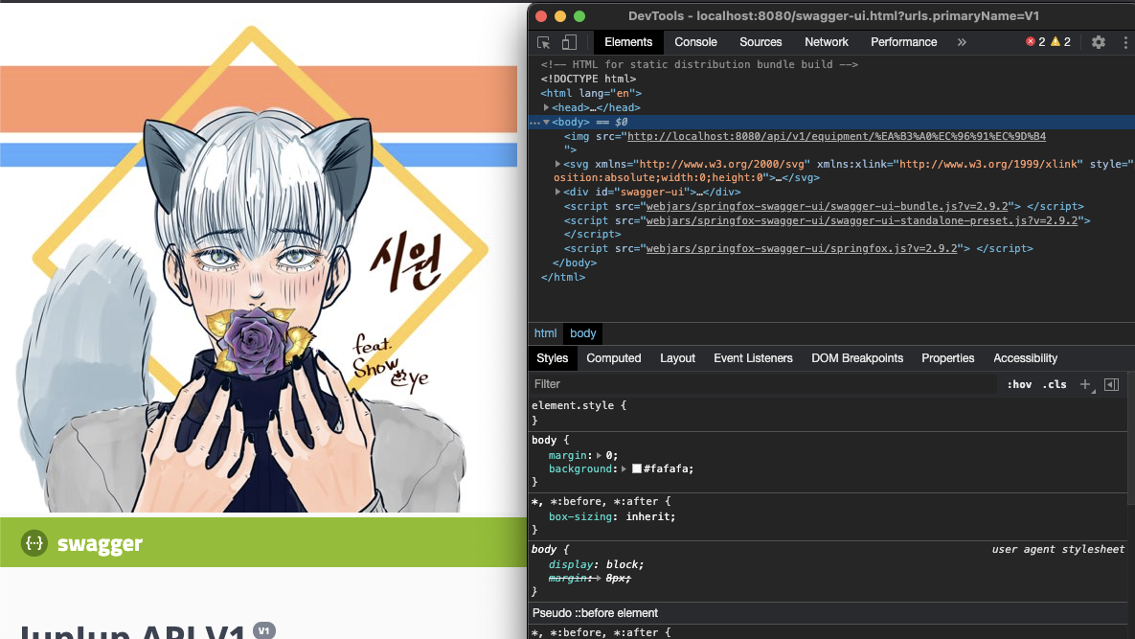Click the #fafafa background color swatch
1135x639 pixels.
pyautogui.click(x=636, y=469)
